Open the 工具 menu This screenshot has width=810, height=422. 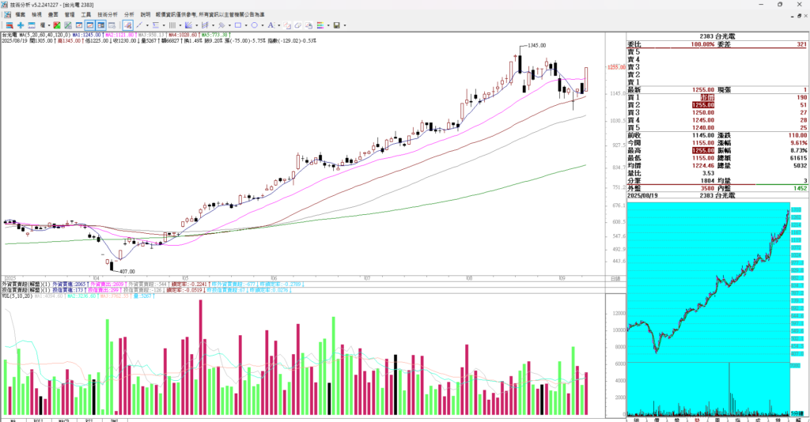point(85,14)
